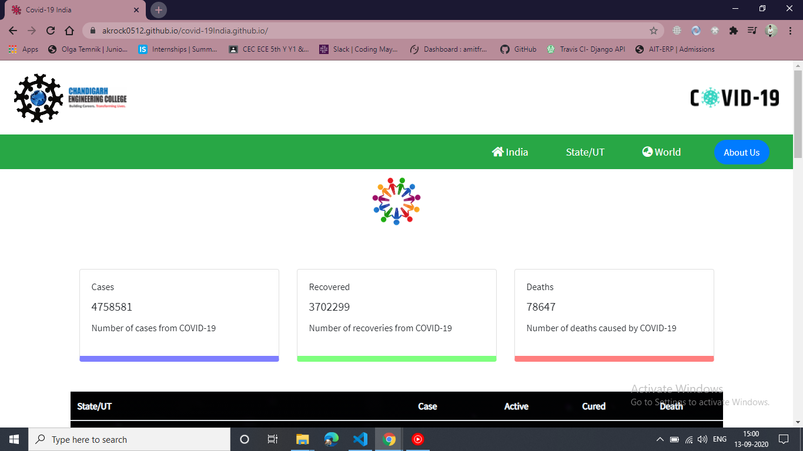This screenshot has height=451, width=803.
Task: Open the India nav menu item
Action: click(x=510, y=152)
